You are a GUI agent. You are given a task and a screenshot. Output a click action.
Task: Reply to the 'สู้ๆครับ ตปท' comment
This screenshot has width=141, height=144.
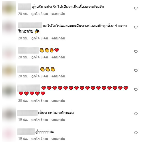tap(58, 14)
